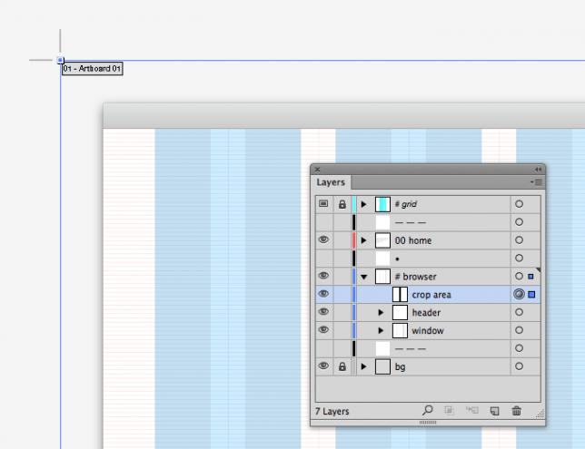Click the lock column of # browser layer
This screenshot has width=585, height=449.
click(342, 277)
